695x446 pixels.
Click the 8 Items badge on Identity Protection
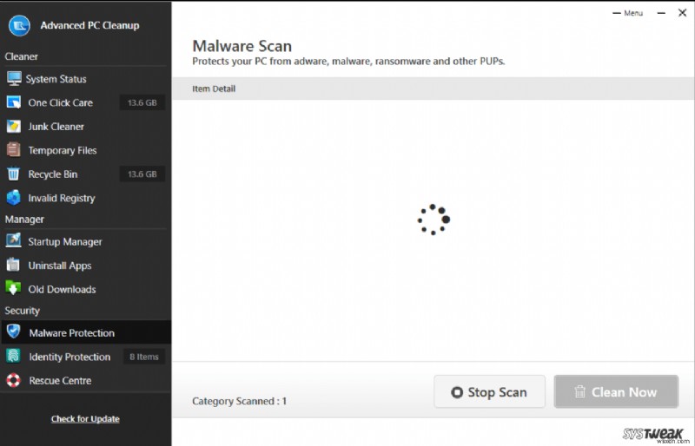(143, 357)
